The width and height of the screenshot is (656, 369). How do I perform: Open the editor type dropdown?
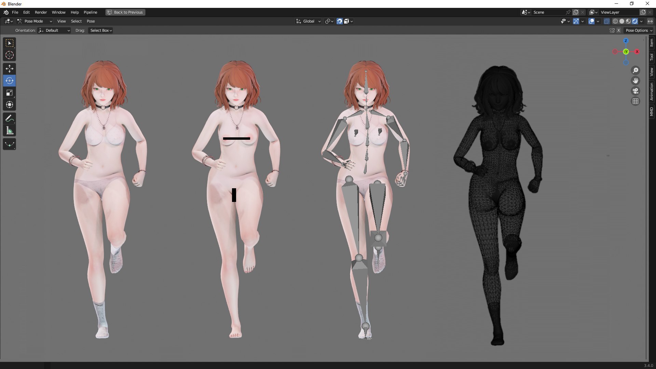point(9,21)
